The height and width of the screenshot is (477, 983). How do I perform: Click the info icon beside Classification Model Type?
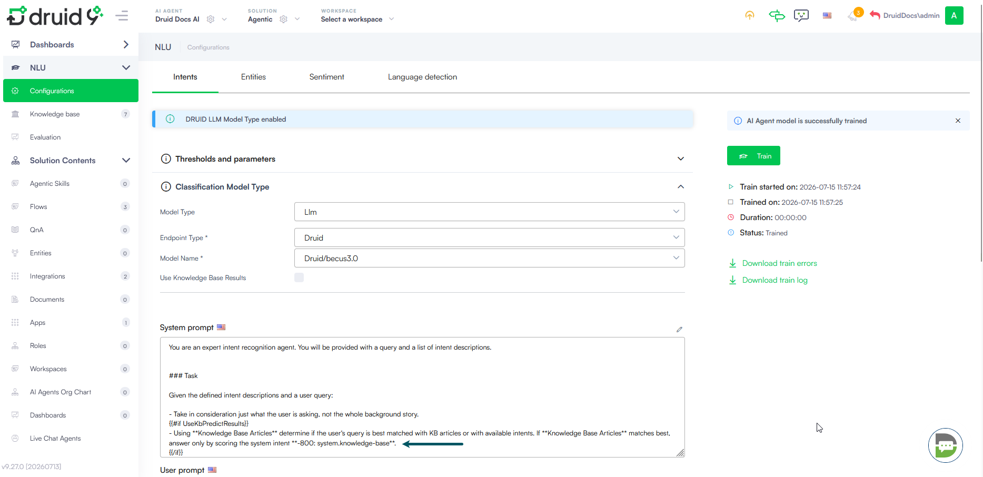166,186
